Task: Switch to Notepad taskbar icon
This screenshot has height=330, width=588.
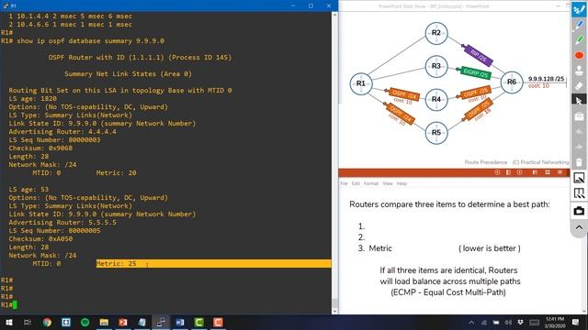Action: [142, 323]
